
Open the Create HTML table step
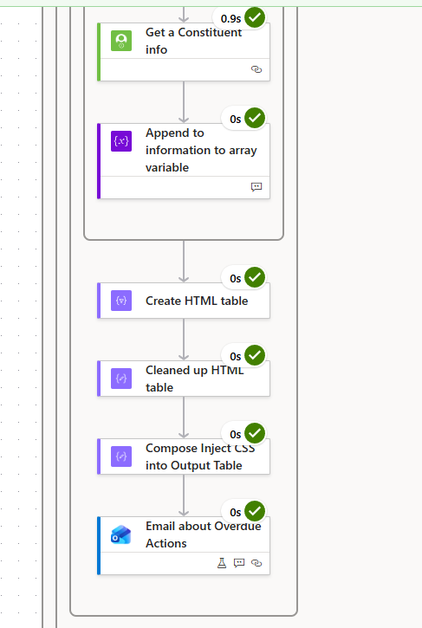tap(184, 301)
